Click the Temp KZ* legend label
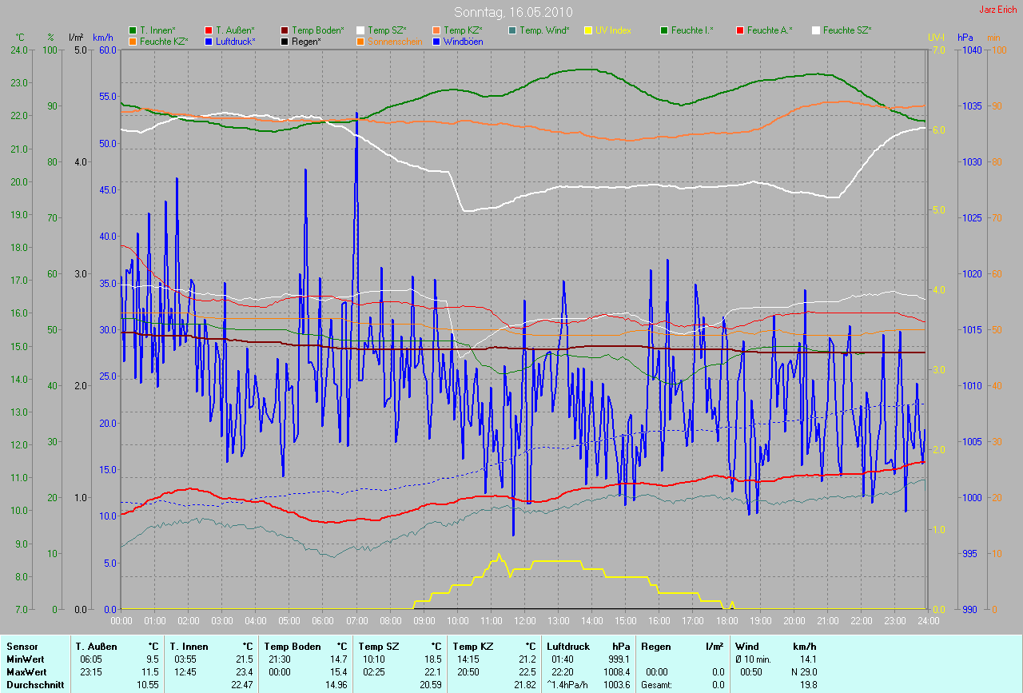 tap(464, 30)
